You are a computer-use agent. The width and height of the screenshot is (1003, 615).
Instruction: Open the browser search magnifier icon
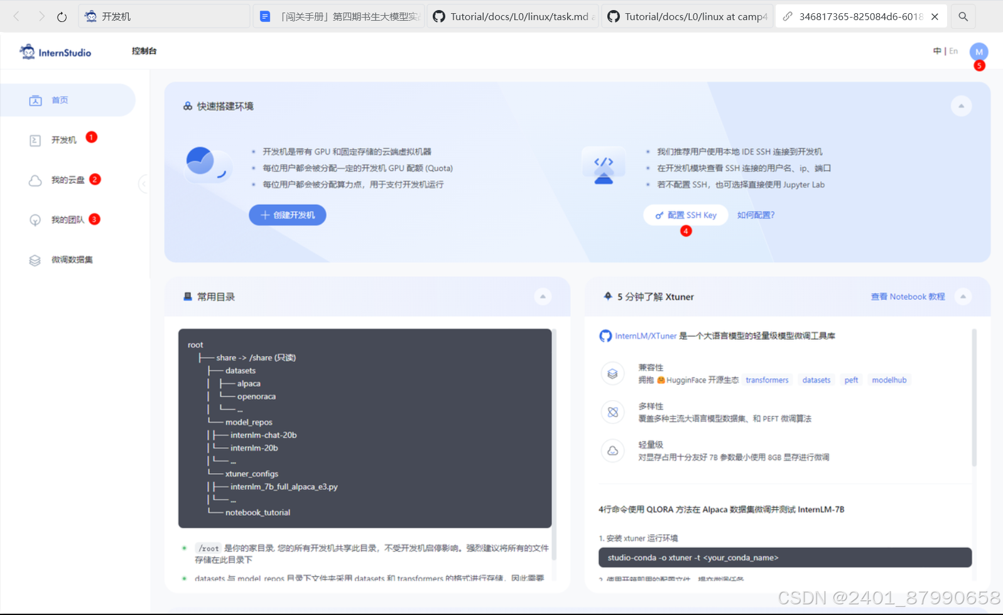[x=963, y=17]
